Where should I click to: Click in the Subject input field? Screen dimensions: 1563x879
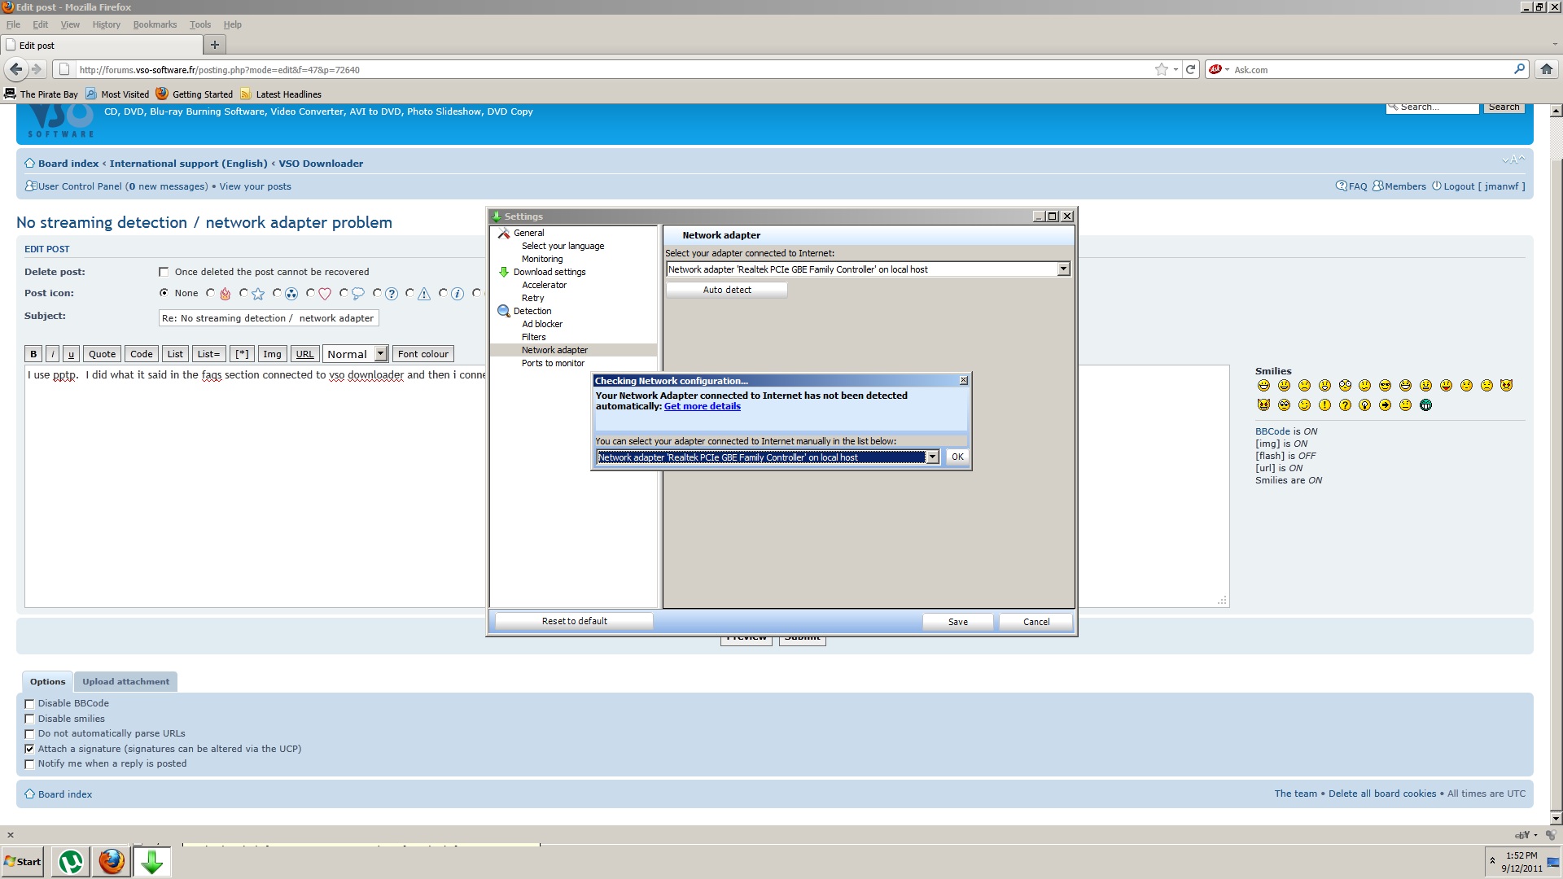268,318
